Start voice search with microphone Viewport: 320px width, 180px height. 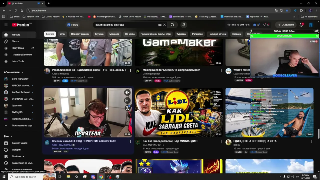point(184,25)
